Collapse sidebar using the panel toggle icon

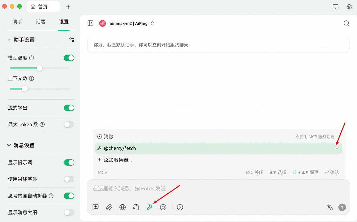[90, 23]
